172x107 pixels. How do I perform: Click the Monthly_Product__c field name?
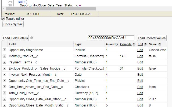point(23,56)
